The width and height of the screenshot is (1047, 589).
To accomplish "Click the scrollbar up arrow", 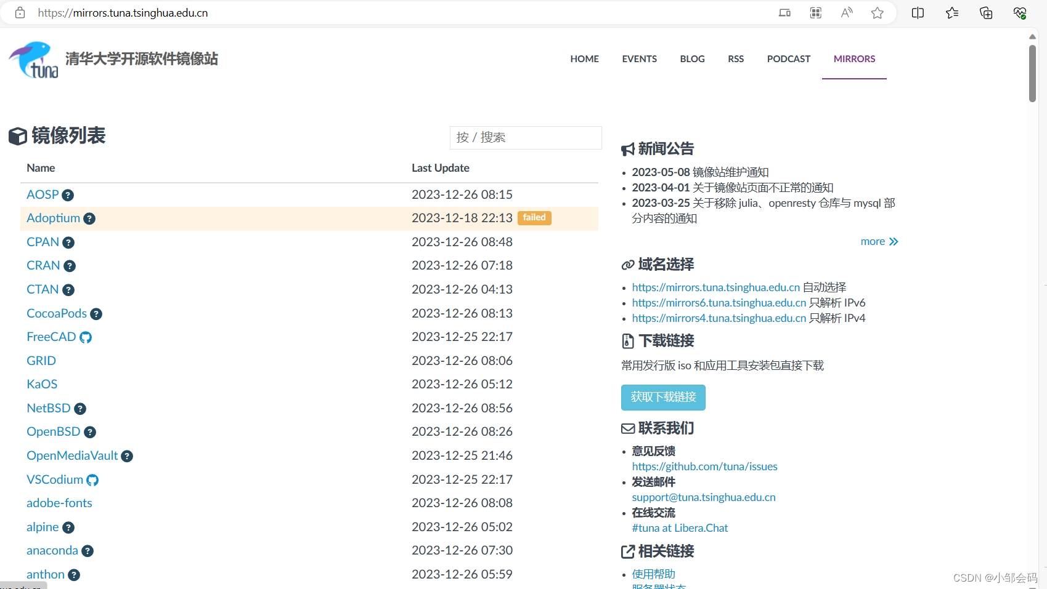I will coord(1033,36).
